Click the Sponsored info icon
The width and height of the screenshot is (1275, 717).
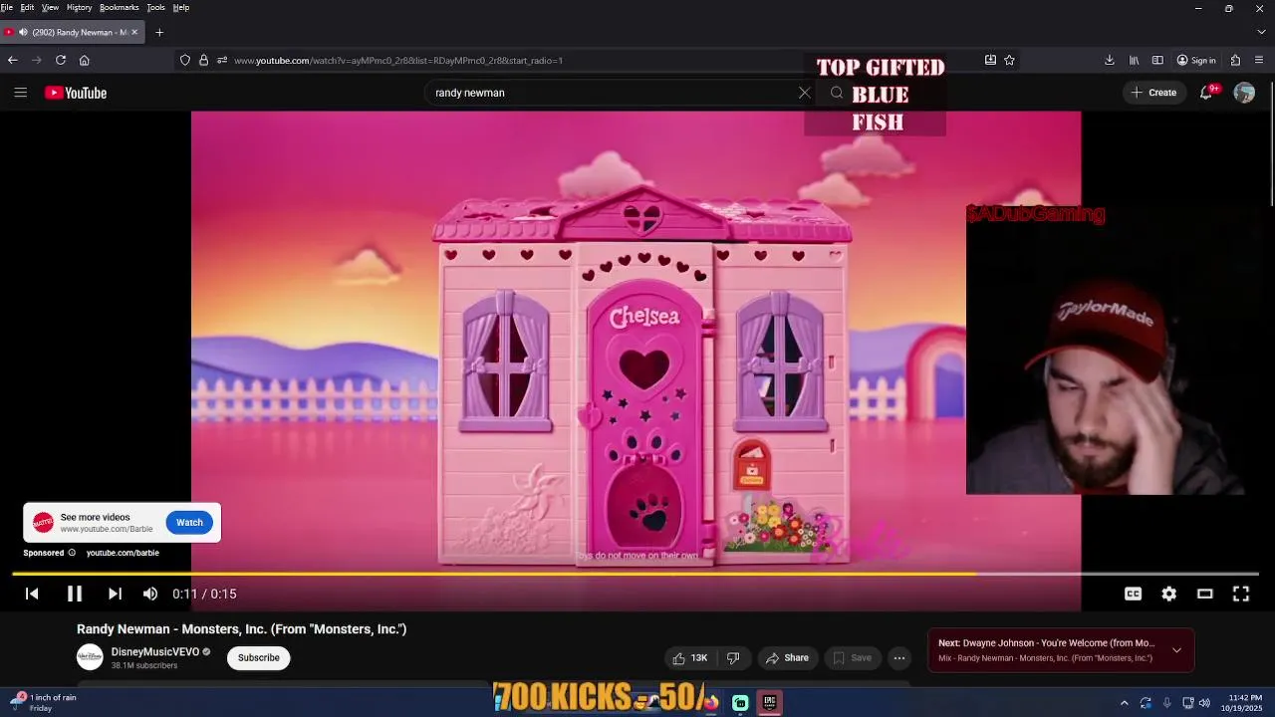[72, 553]
